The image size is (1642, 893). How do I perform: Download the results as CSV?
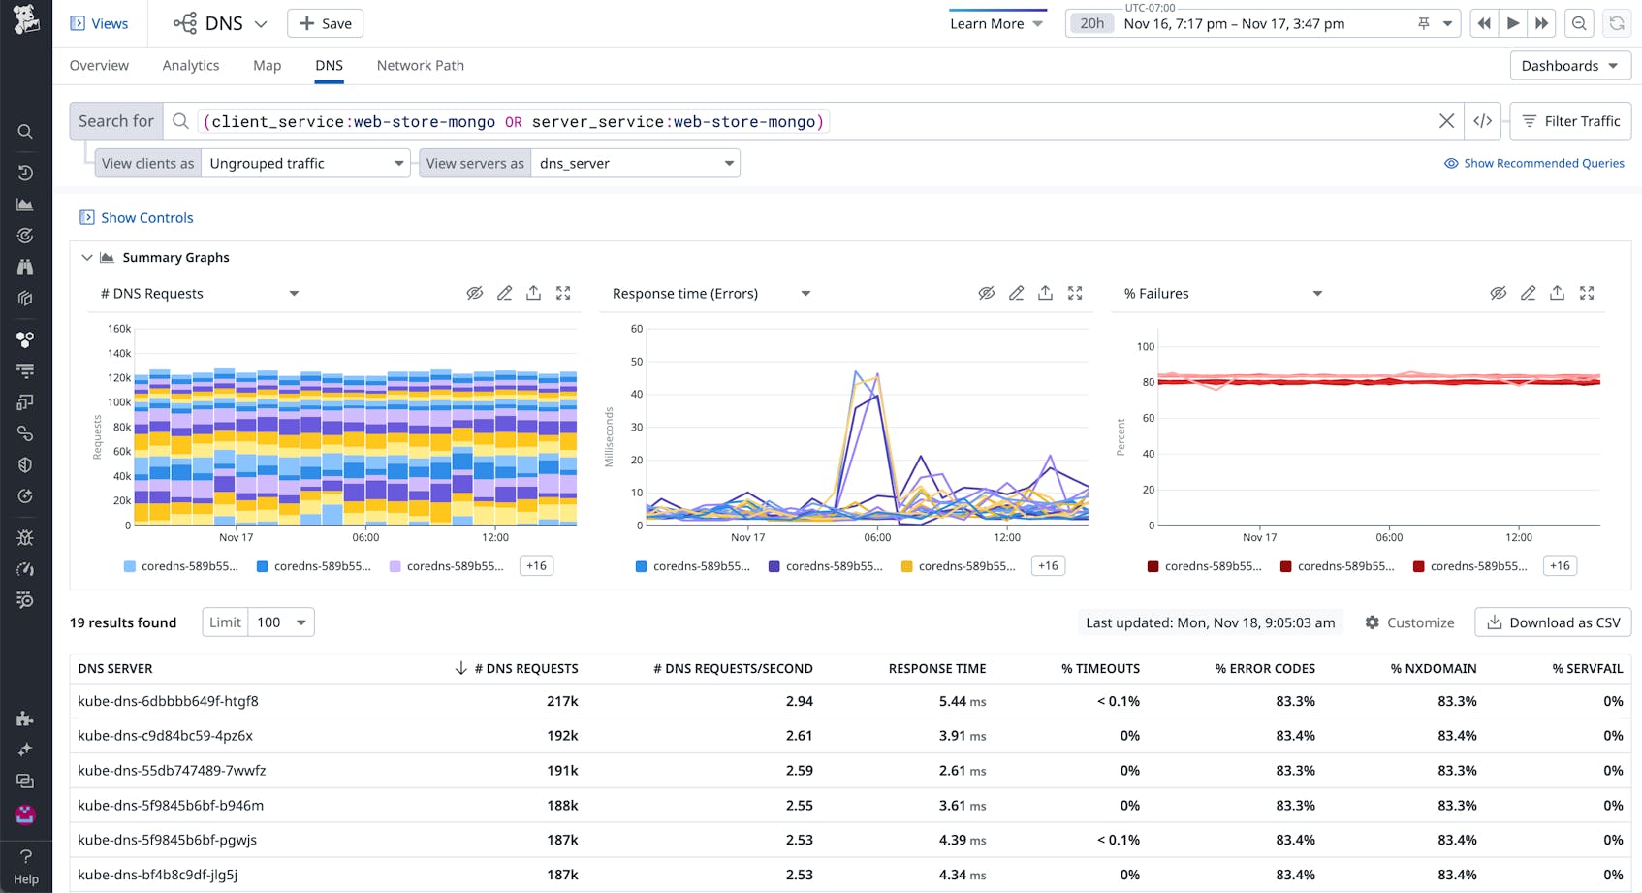(1552, 622)
